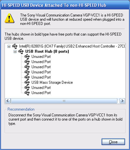The width and height of the screenshot is (130, 150).
Task: Collapse the USB Root Hub node
Action: 15,52
